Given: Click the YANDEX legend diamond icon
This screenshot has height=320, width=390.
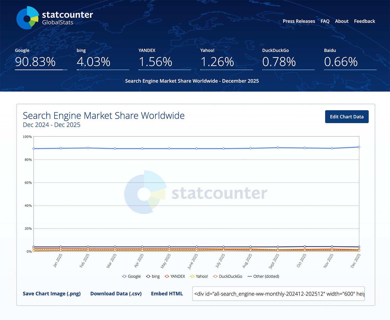Looking at the screenshot, I should [167, 276].
